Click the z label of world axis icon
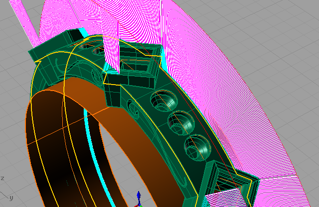The width and height of the screenshot is (319, 207). [x=2, y=178]
